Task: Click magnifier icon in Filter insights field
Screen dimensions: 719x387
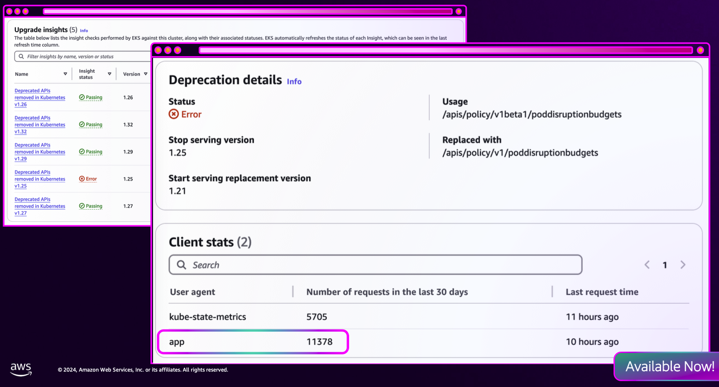Action: pyautogui.click(x=21, y=57)
